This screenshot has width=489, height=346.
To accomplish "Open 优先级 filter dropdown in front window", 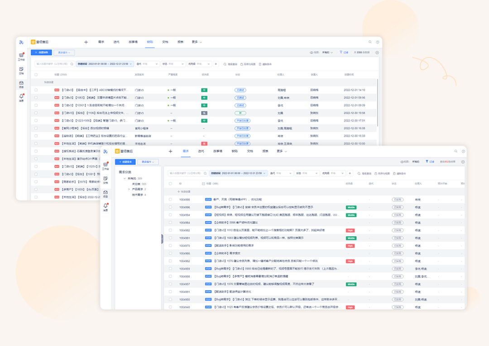I will 333,173.
